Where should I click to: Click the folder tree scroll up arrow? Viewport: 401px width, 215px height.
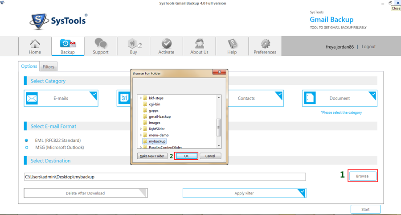click(x=219, y=98)
